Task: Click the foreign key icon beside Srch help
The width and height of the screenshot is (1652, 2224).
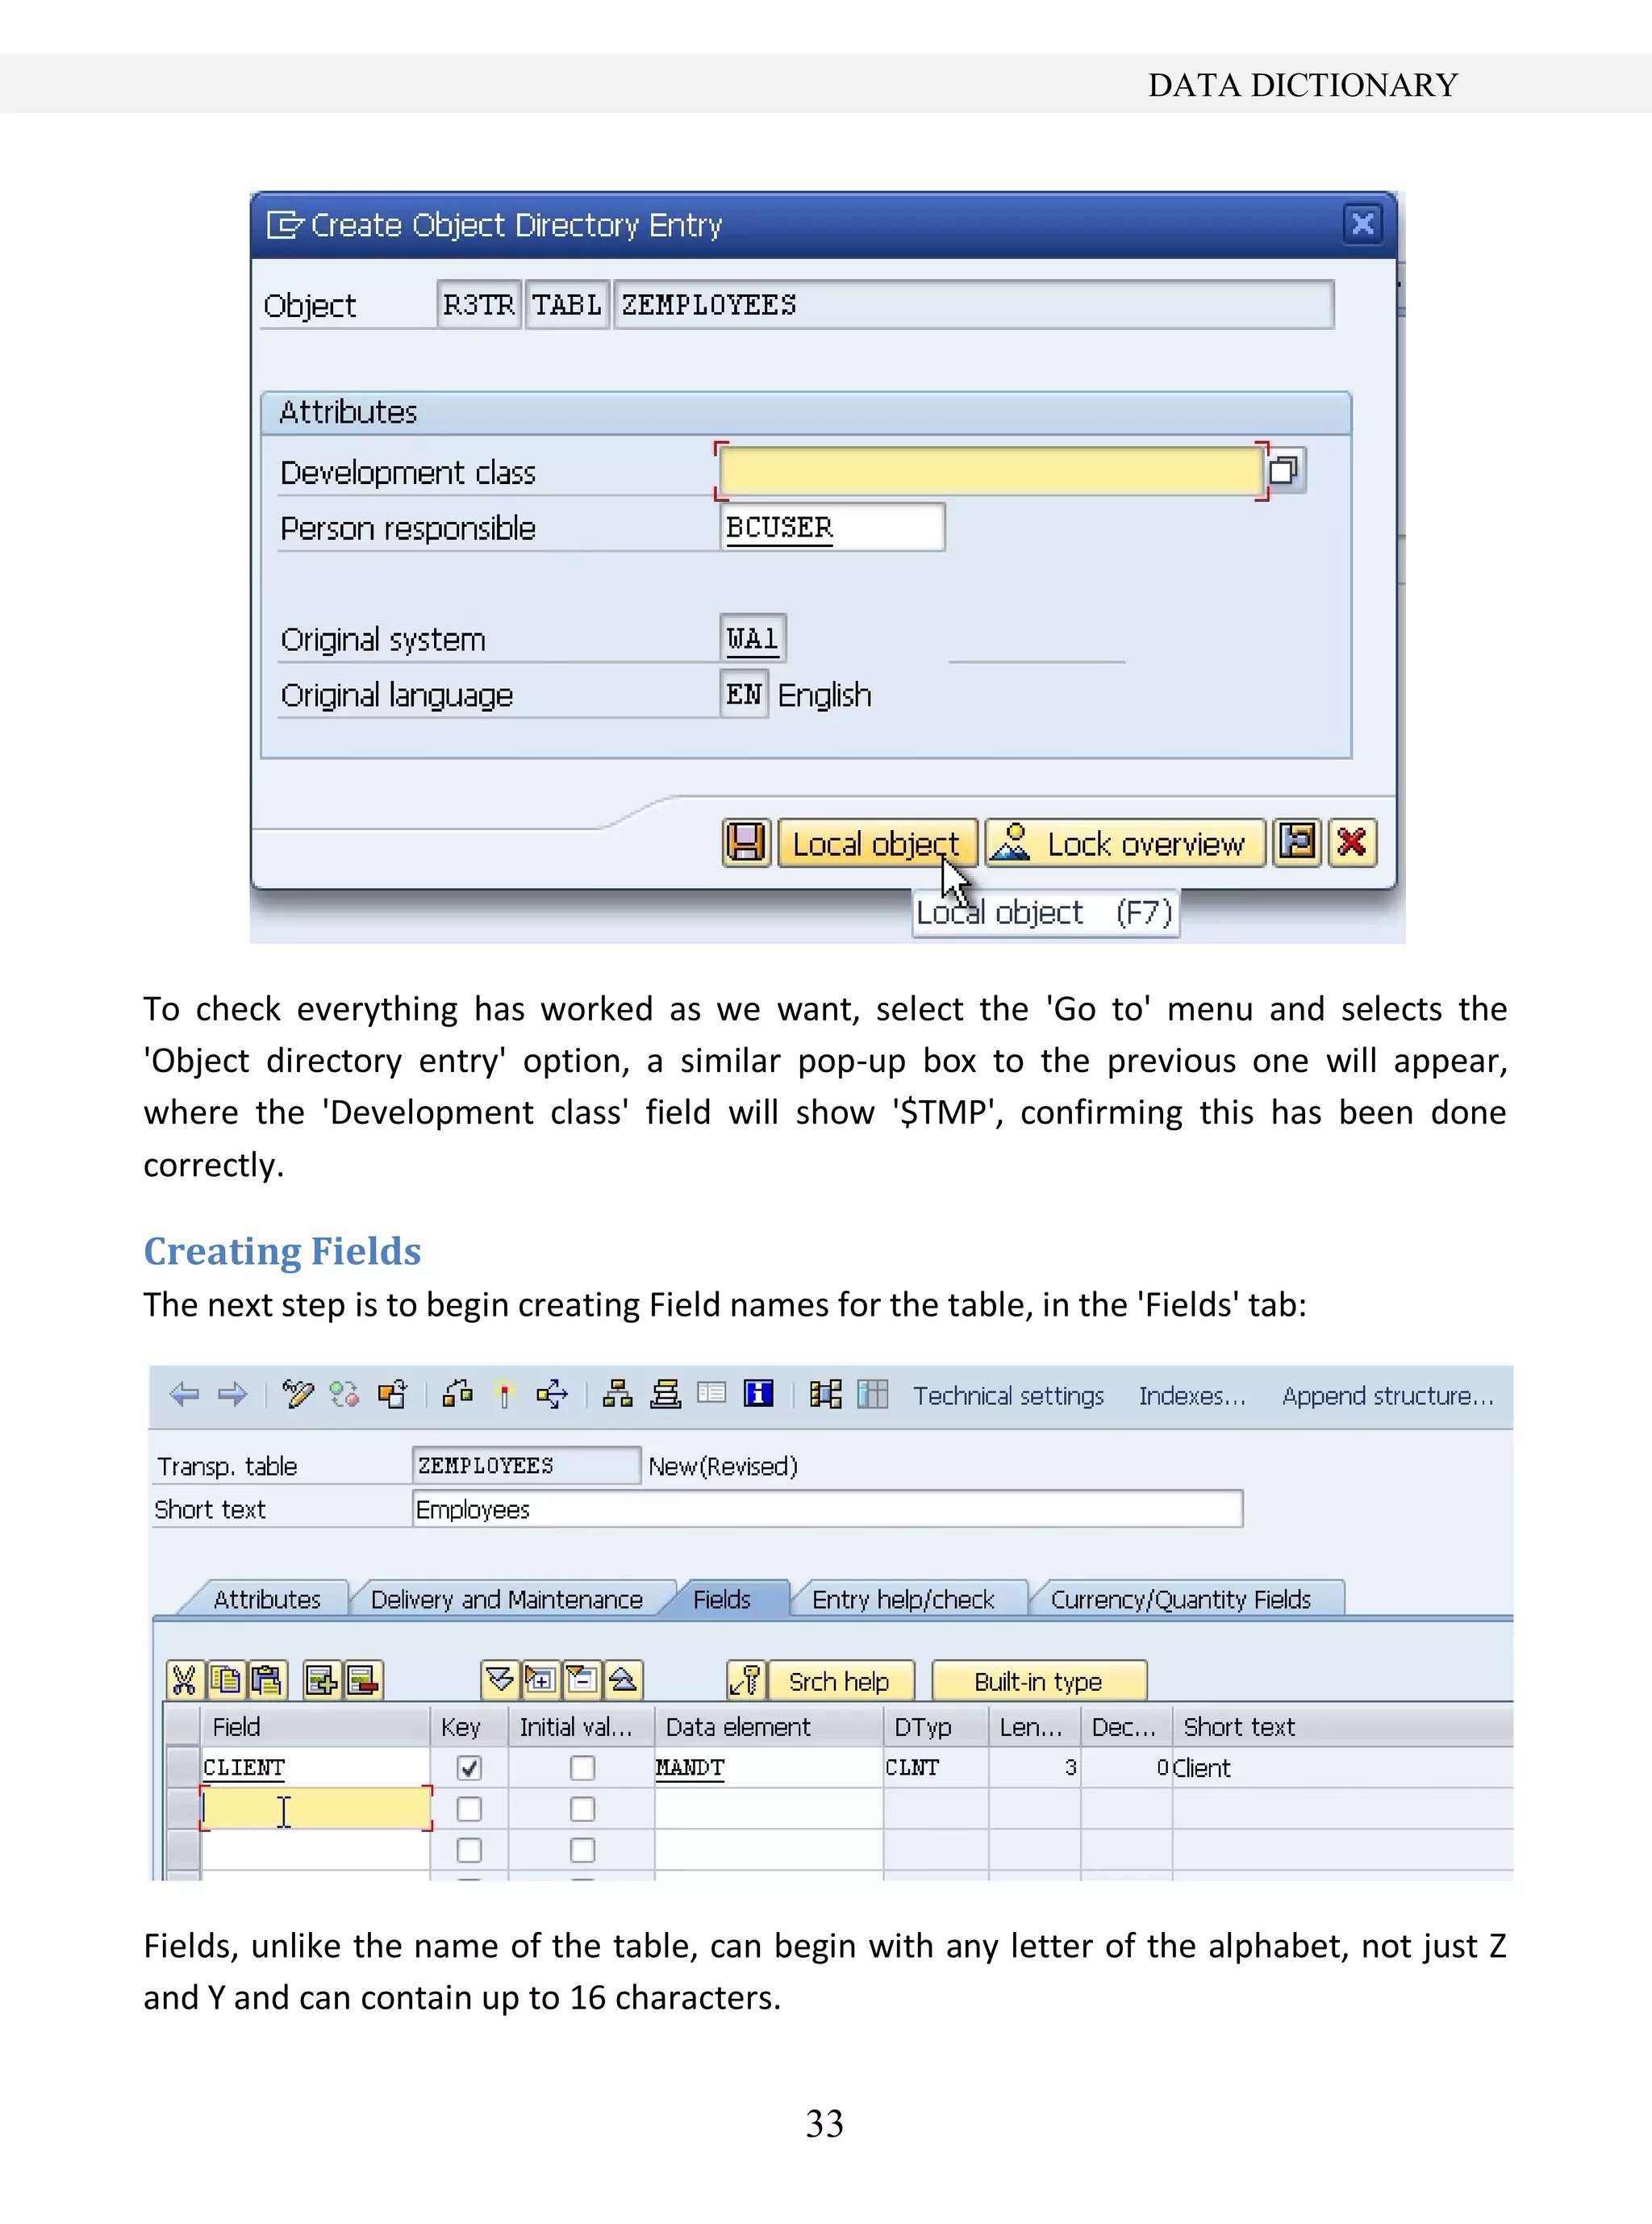Action: point(746,1680)
